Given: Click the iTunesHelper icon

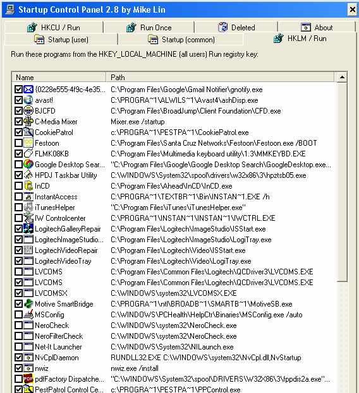Looking at the screenshot, I should [x=28, y=208].
